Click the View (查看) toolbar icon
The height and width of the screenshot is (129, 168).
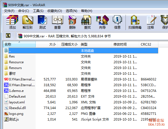(57, 22)
